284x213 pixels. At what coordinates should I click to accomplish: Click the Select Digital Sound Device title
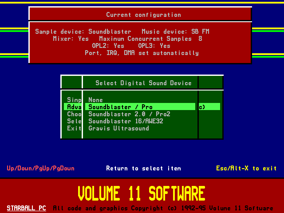[x=143, y=83]
